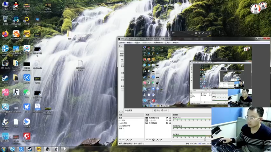Image resolution: width=271 pixels, height=152 pixels.
Task: Move source up in Sources panel
Action: [x=158, y=140]
